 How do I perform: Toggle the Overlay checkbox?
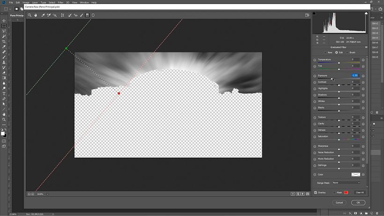coord(316,193)
